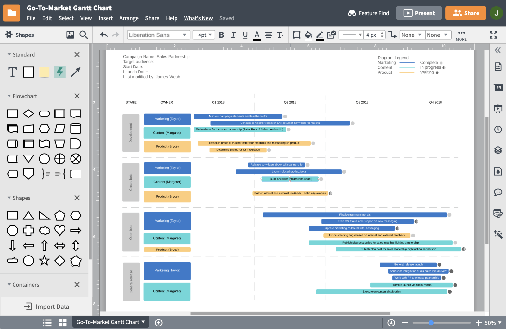
Task: Open the page settings document icon
Action: tap(498, 67)
